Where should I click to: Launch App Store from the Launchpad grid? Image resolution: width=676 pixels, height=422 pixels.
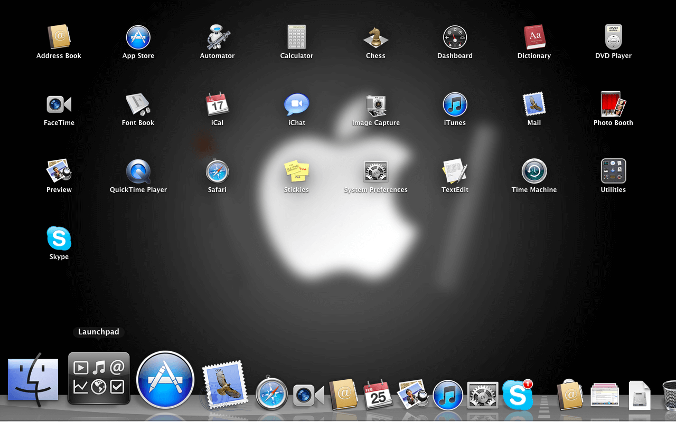pos(138,37)
